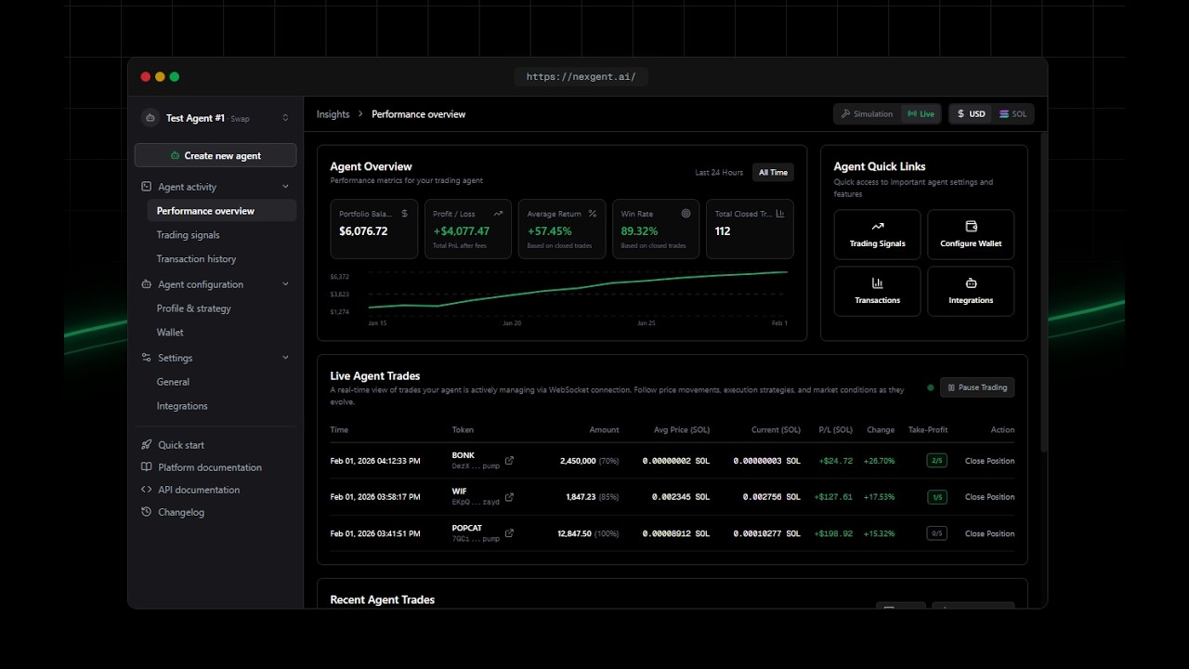This screenshot has height=669, width=1189.
Task: Open the Changelog link
Action: (x=181, y=512)
